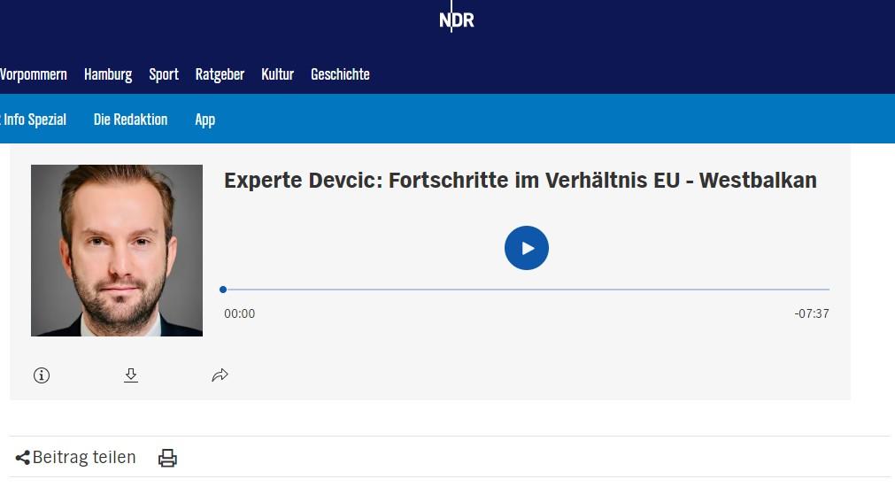Click the headline about EU - Westbalkan
Screen dimensions: 895x487
(x=520, y=181)
